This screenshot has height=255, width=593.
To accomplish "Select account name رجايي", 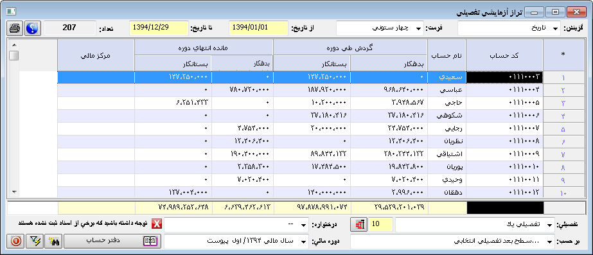I will tap(447, 129).
